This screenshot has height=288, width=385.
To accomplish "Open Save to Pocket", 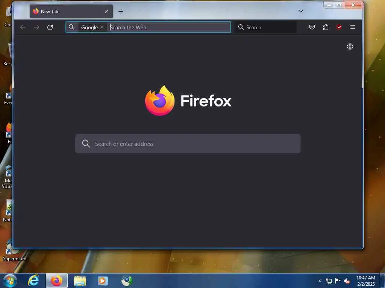I will coord(312,27).
